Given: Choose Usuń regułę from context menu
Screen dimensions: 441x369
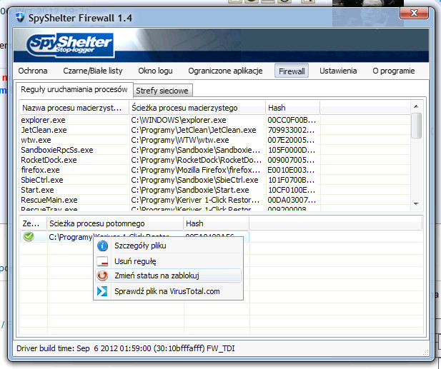Looking at the screenshot, I should click(x=168, y=261).
